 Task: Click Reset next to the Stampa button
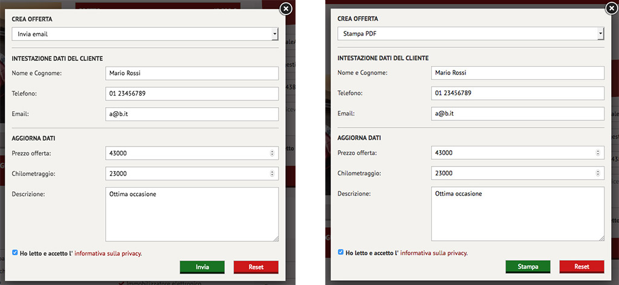582,267
